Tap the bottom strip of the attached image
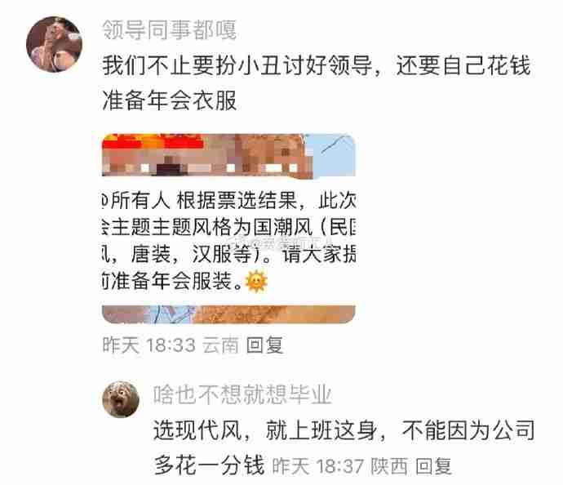The height and width of the screenshot is (485, 563). click(228, 314)
